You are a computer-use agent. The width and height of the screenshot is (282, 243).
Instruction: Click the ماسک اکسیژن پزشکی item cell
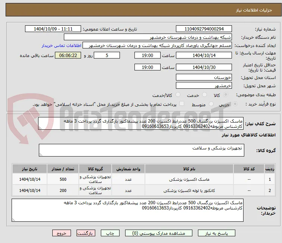[189, 179]
